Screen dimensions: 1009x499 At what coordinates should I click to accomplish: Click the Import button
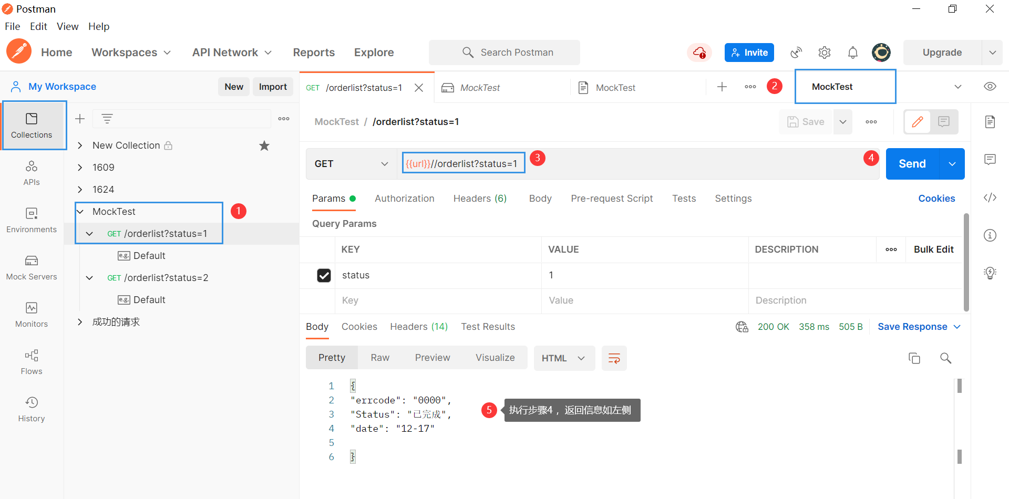tap(273, 86)
